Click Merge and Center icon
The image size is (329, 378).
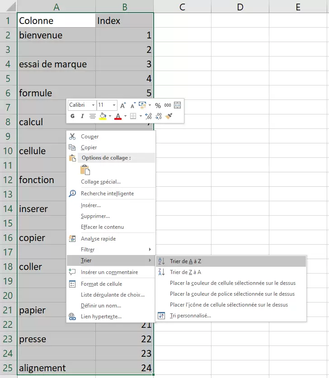178,105
